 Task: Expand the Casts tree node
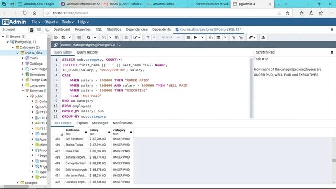coord(22,58)
